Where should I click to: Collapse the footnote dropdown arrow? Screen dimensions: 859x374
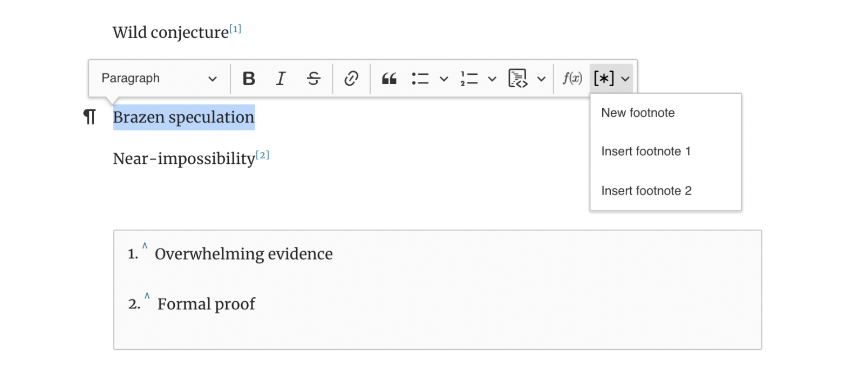625,79
